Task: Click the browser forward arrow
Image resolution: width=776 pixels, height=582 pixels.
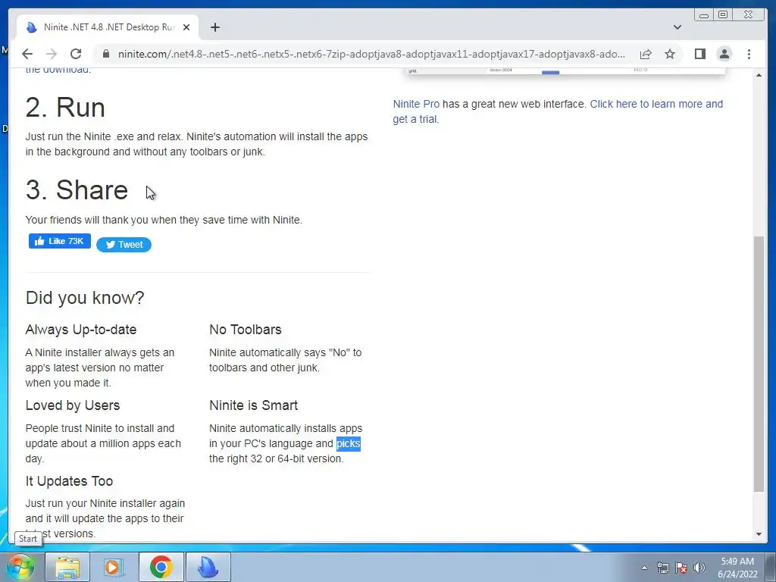Action: coord(52,54)
